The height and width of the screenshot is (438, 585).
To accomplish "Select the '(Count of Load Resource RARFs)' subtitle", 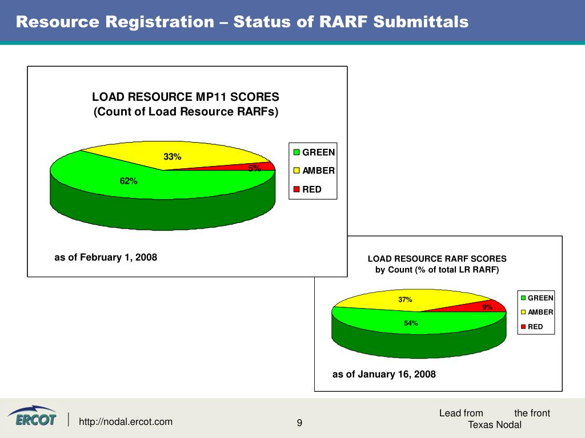I will 186,112.
